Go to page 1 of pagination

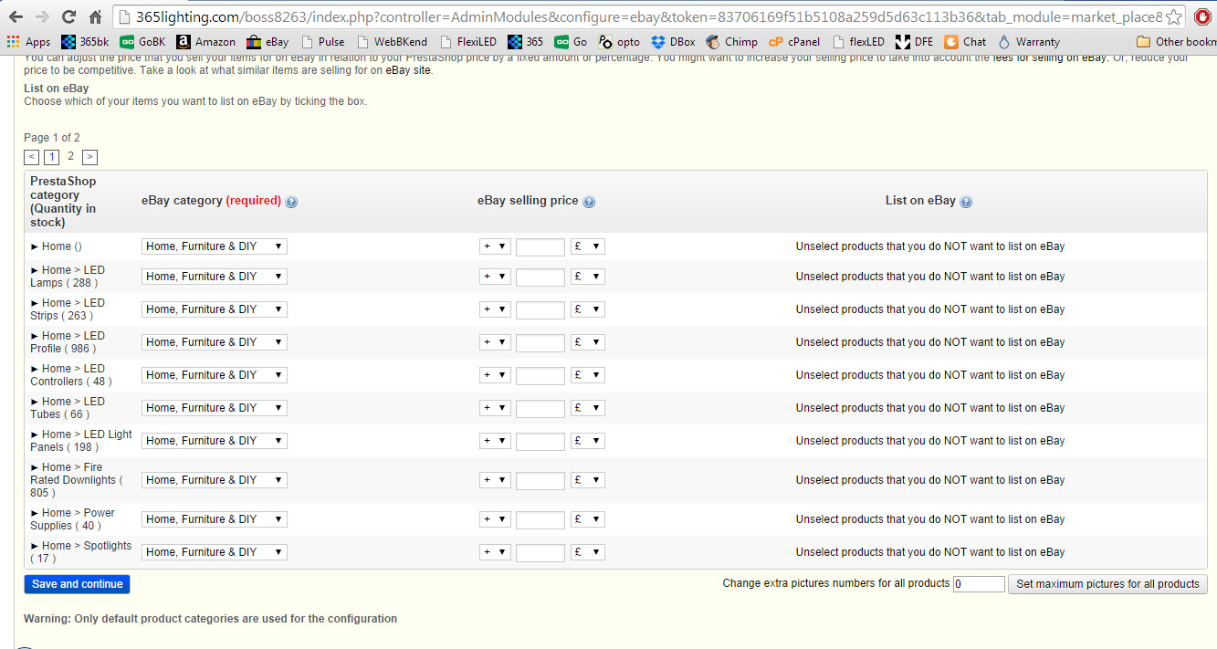point(52,157)
